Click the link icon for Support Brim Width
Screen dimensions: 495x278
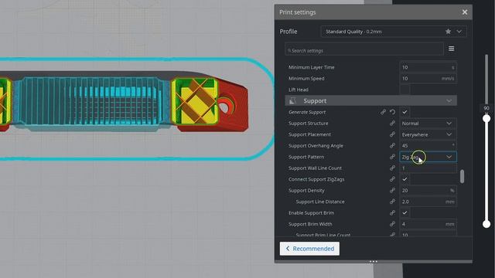tap(392, 224)
